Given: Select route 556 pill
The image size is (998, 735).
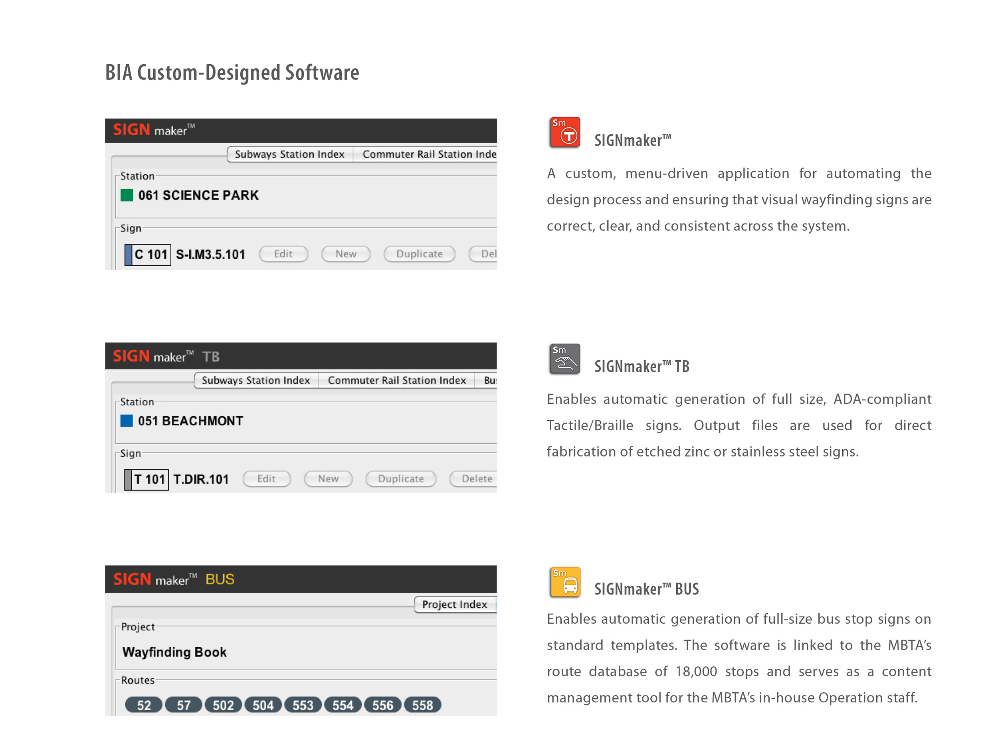Looking at the screenshot, I should click(382, 705).
